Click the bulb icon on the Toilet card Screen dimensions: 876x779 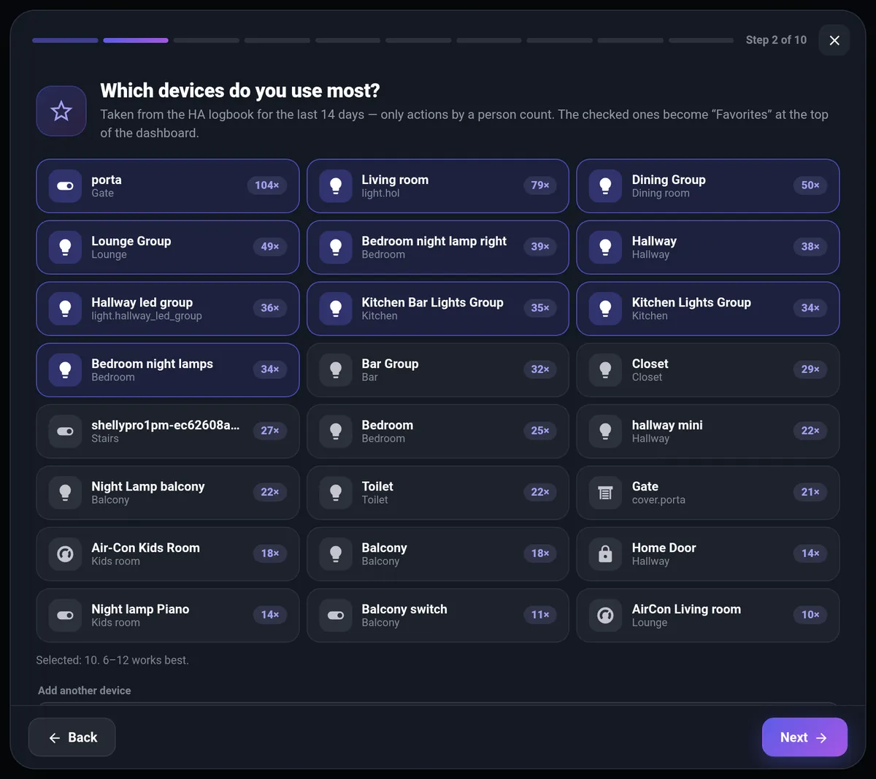[336, 493]
